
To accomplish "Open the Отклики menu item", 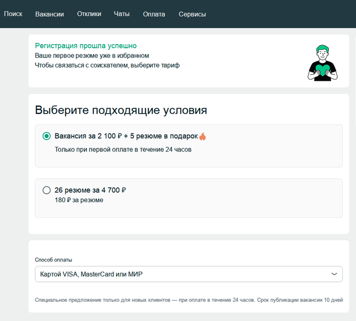I will click(89, 14).
